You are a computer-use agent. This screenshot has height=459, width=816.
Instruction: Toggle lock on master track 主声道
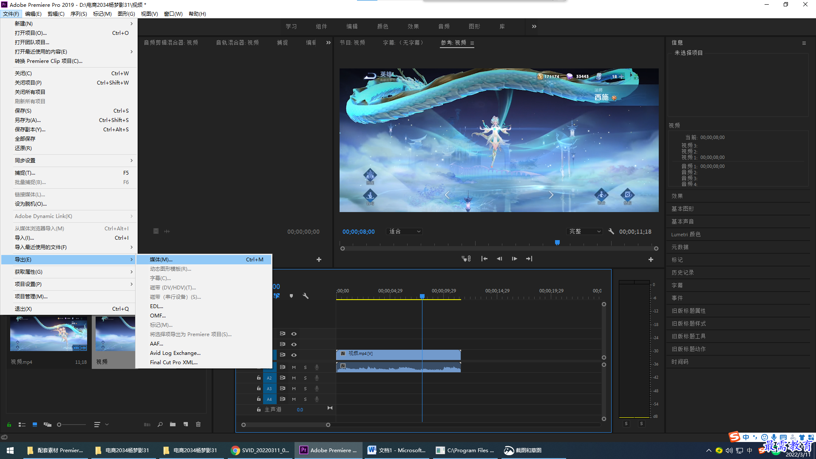[x=258, y=409]
